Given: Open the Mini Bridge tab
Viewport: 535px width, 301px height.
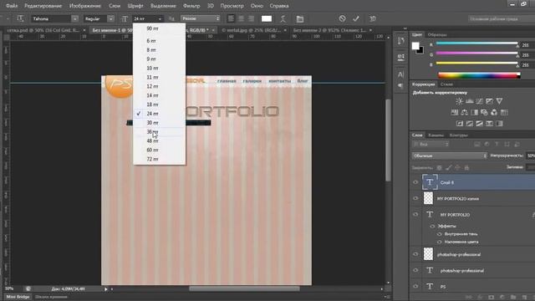Looking at the screenshot, I should [18, 297].
